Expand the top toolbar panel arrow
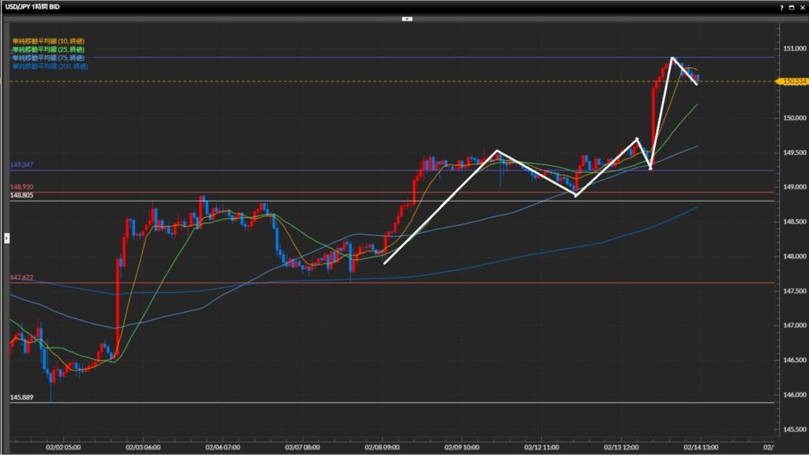Viewport: 809px width, 455px height. (407, 17)
